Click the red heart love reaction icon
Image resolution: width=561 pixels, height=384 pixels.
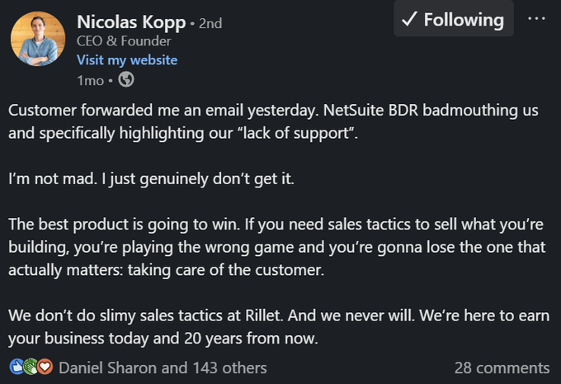tap(45, 367)
